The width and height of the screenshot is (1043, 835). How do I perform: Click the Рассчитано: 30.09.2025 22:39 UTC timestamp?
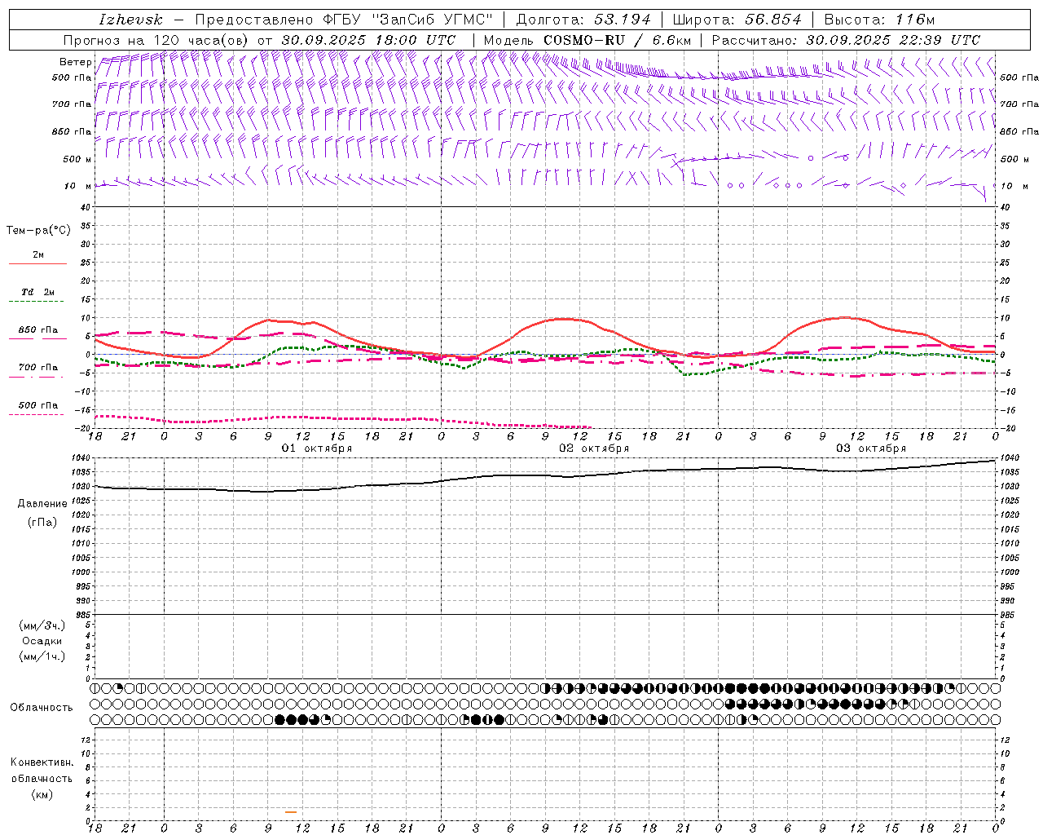846,40
